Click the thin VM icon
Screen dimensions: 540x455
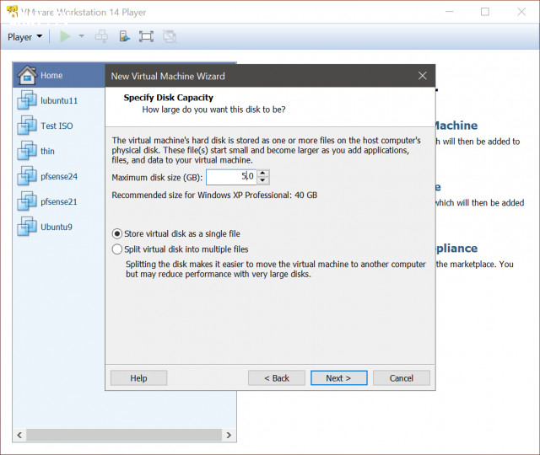27,151
